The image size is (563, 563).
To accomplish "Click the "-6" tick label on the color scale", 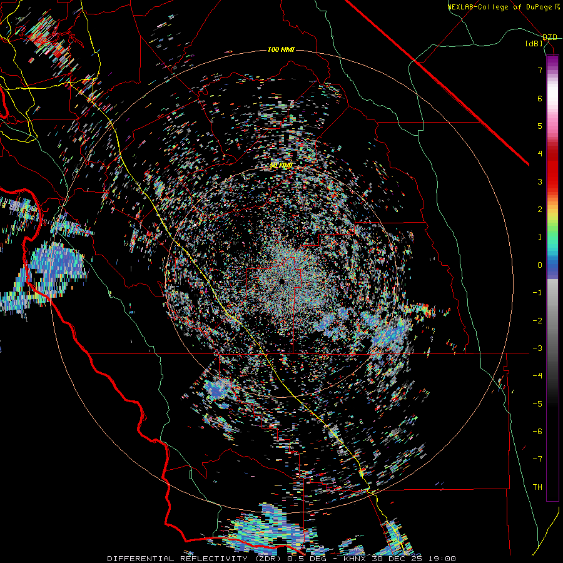I will 537,432.
